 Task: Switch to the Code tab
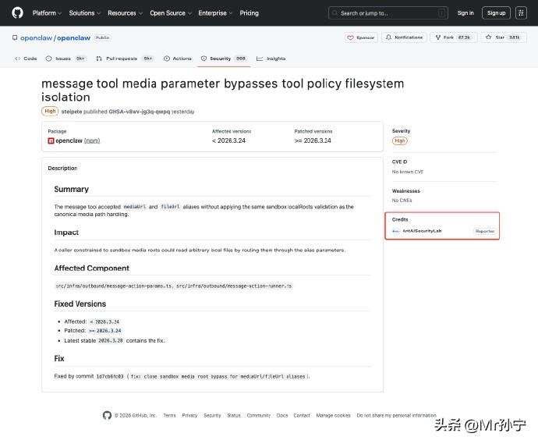[x=26, y=59]
